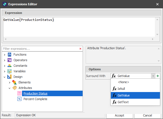163x119 pixels.
Task: Click the Attributes tag icon
Action: [15, 88]
